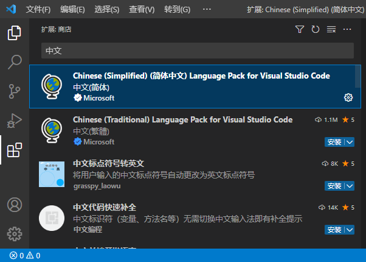Click the 中文(繁體) description text
The width and height of the screenshot is (366, 262).
tap(91, 131)
